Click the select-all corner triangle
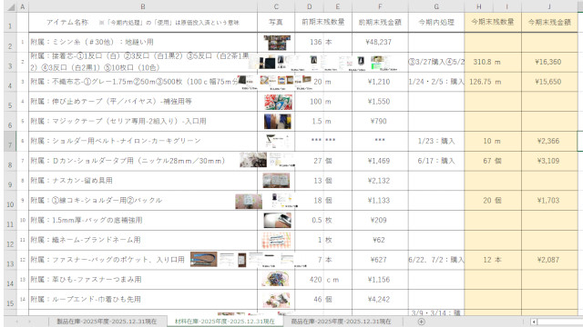The height and width of the screenshot is (327, 583). click(x=12, y=6)
